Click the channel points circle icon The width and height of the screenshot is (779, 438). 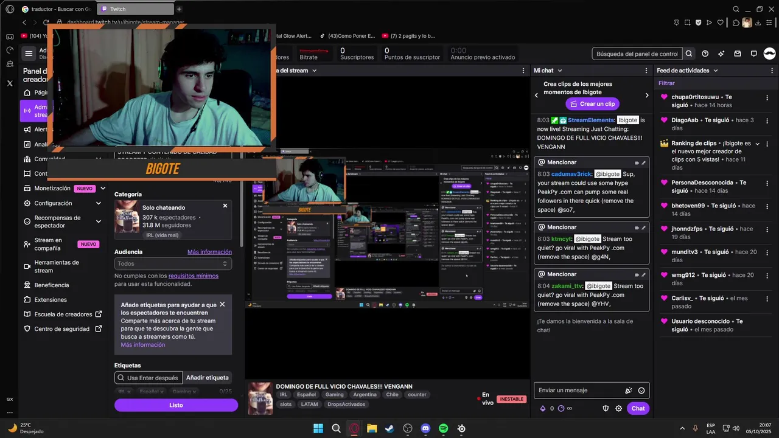coord(561,409)
